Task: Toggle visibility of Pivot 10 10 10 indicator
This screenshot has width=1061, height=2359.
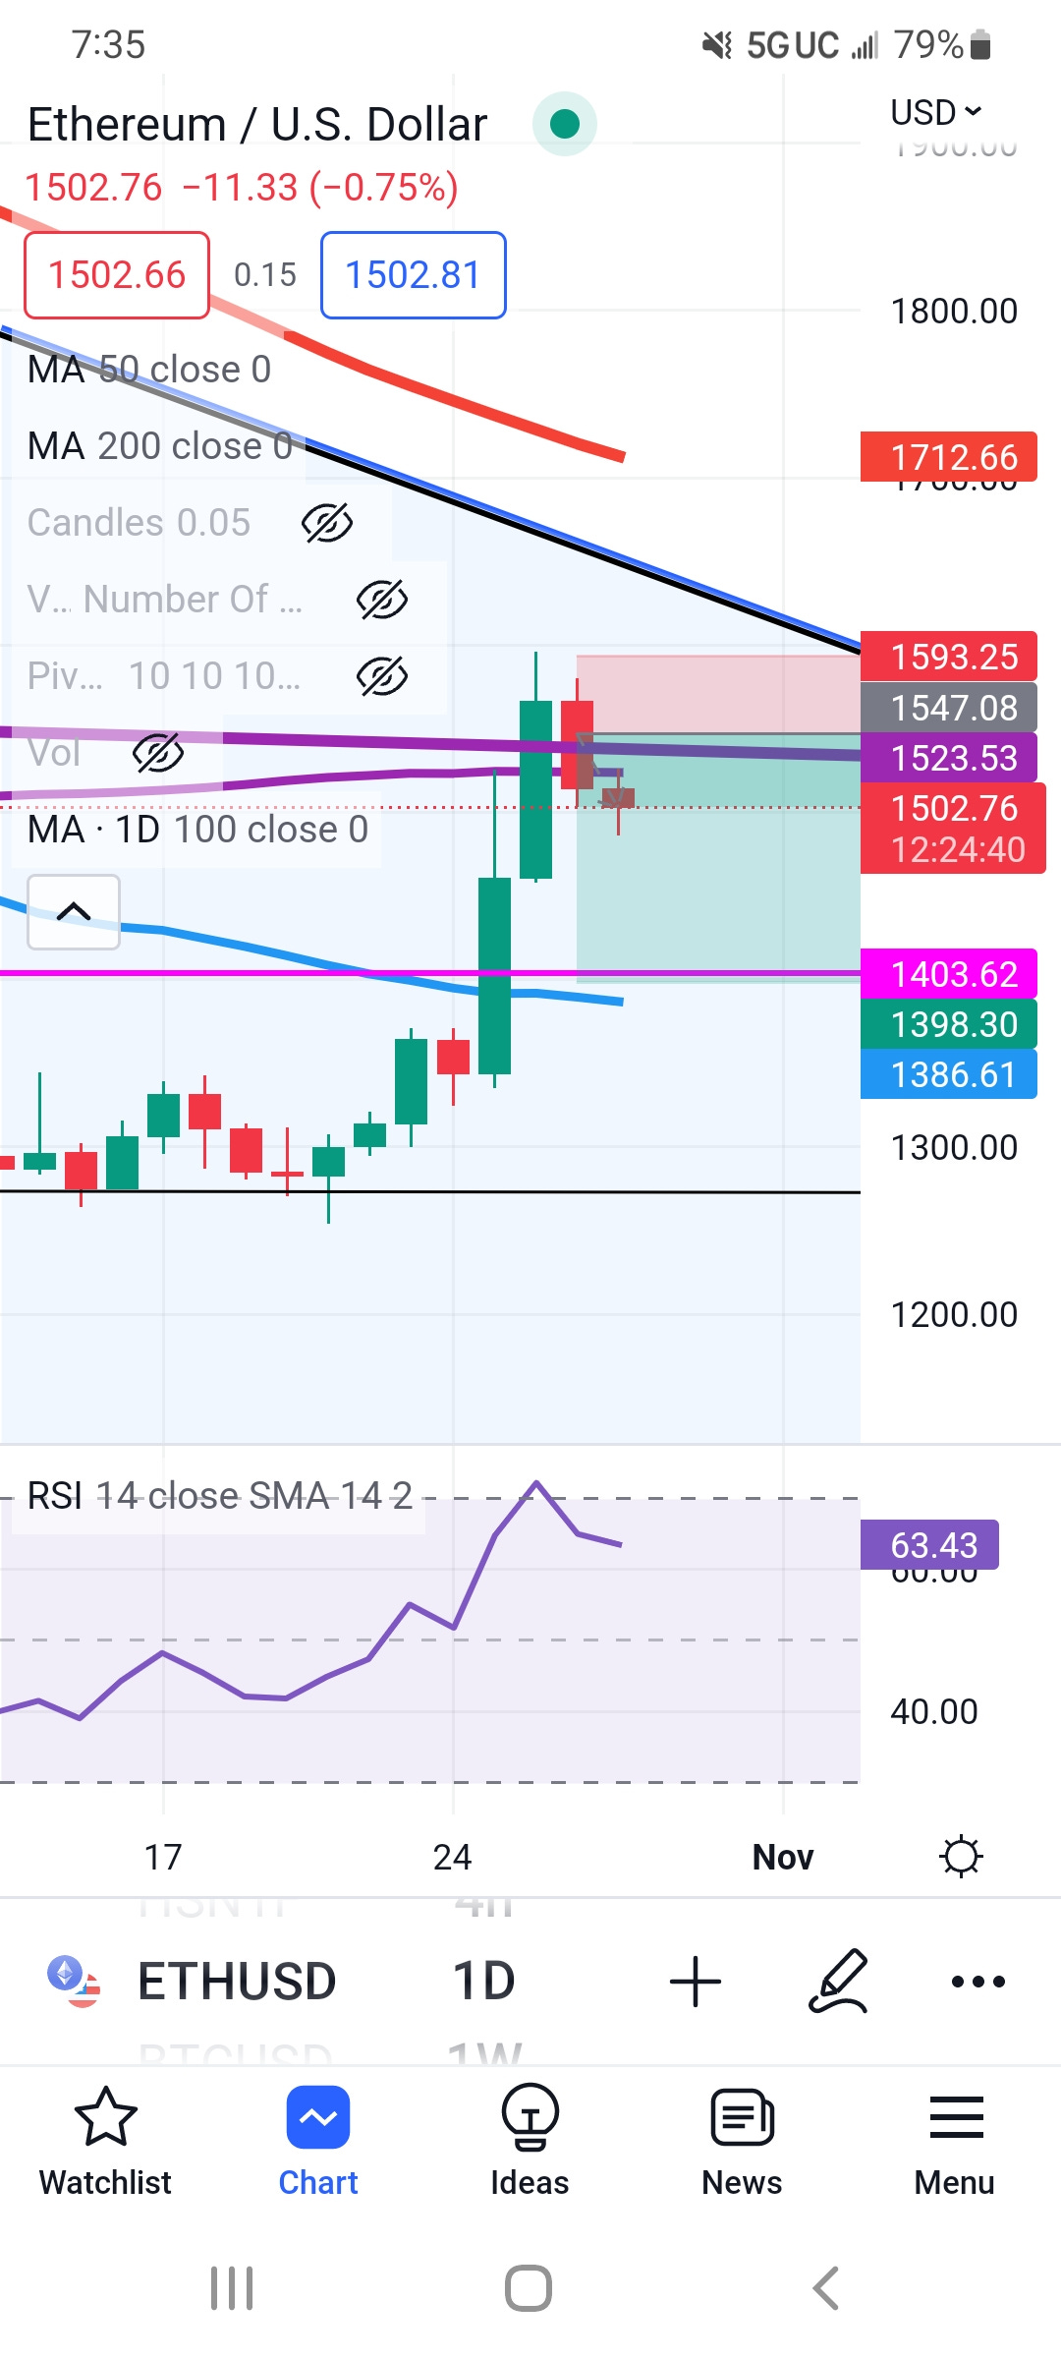Action: (x=382, y=676)
